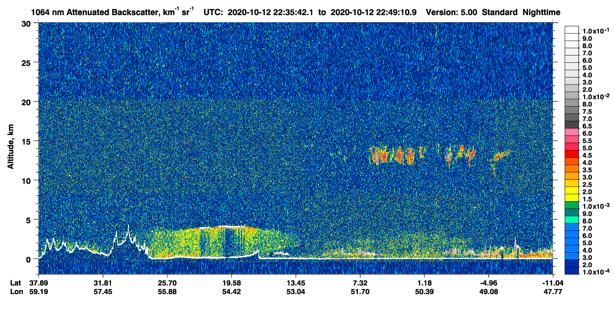Click the longitude value '53.04'

click(x=296, y=291)
